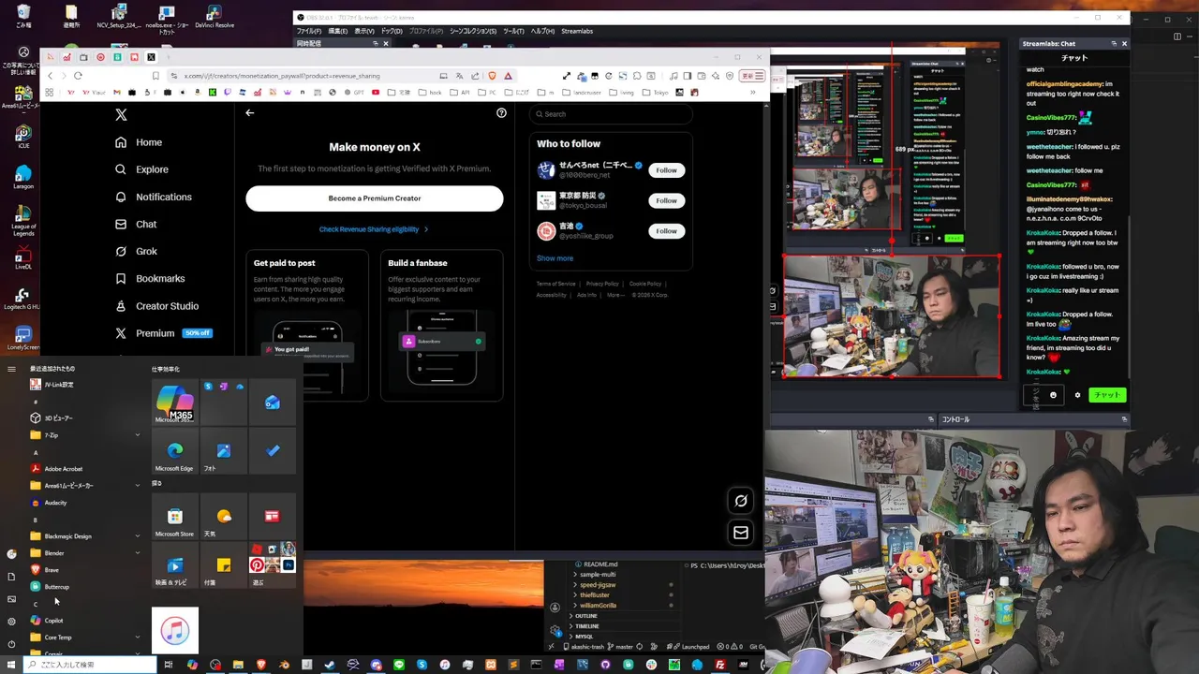
Task: Open Creator Studio in X sidebar
Action: [x=156, y=306]
